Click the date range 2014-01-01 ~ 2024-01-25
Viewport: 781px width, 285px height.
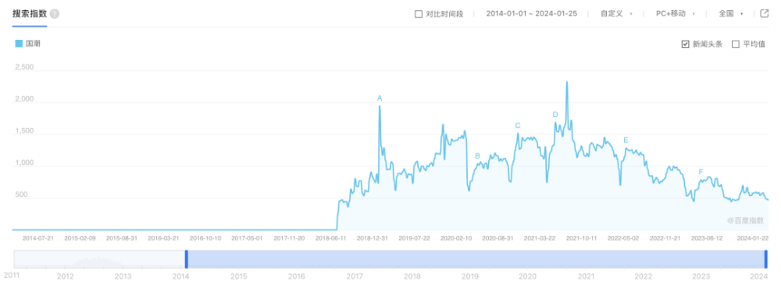coord(531,14)
